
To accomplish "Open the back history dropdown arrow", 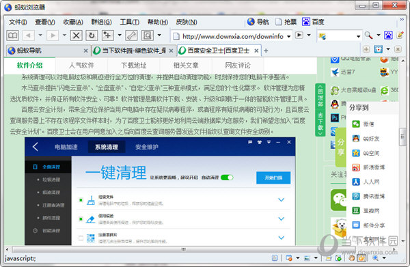I will (40, 35).
